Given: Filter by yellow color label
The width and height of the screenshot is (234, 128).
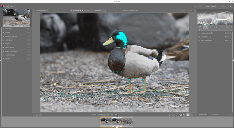Looking at the screenshot, I should pos(54,10).
